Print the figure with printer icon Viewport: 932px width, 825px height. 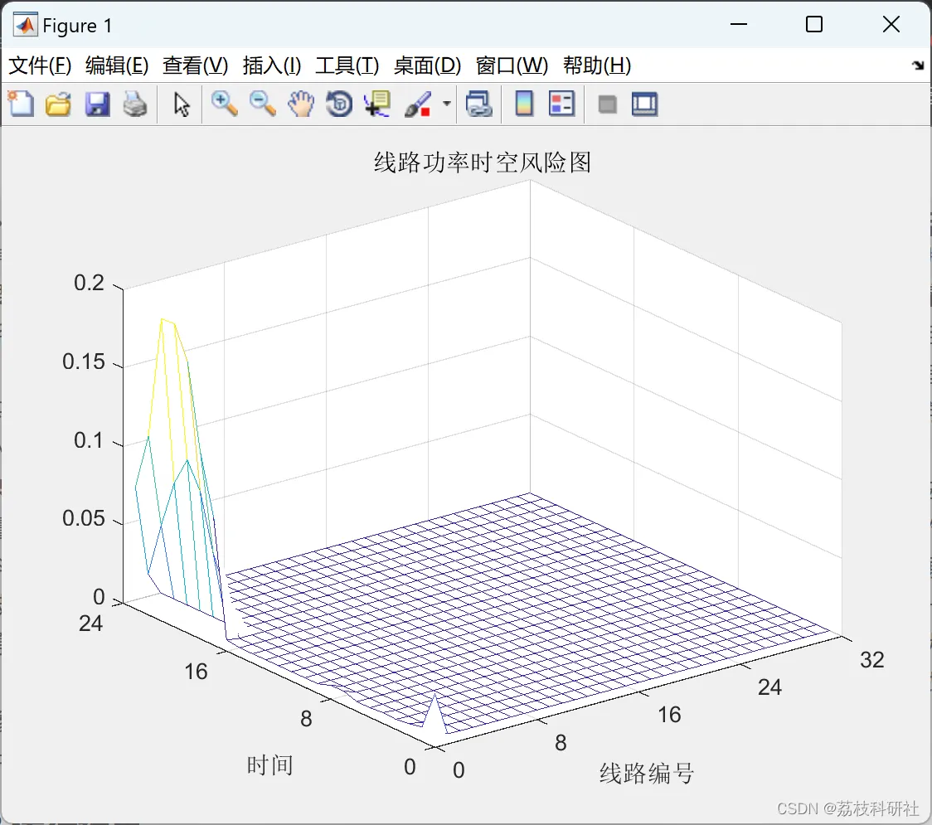click(135, 104)
